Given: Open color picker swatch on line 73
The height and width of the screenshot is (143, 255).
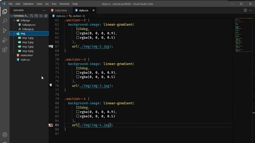Looking at the screenshot, I should 78,72.
